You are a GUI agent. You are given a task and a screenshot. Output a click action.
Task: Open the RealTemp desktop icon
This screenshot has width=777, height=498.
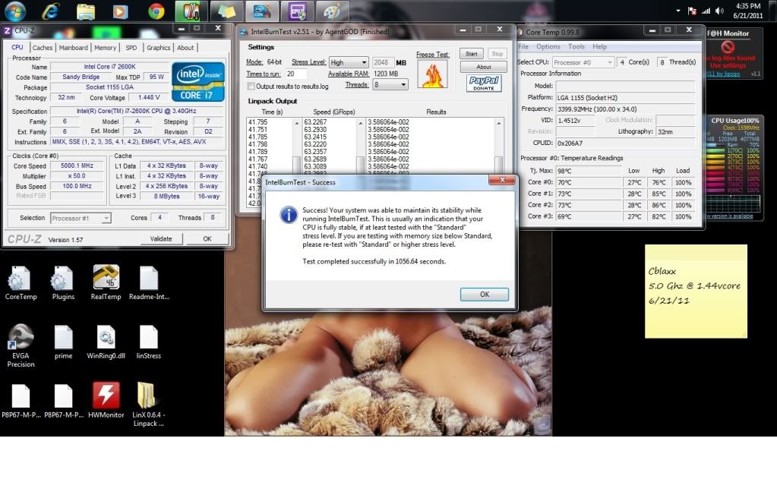(106, 279)
